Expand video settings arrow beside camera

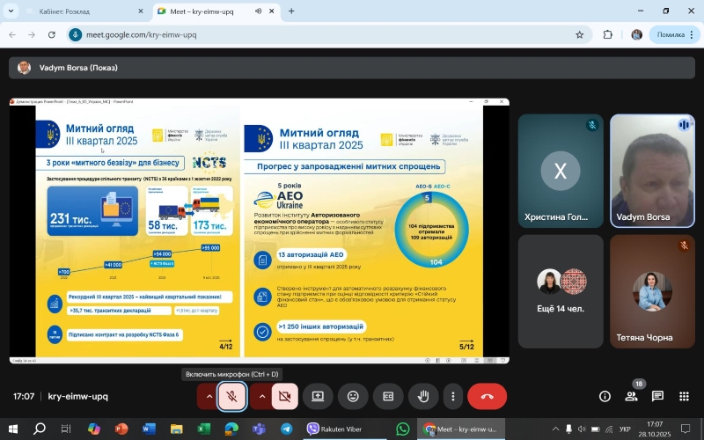point(261,396)
